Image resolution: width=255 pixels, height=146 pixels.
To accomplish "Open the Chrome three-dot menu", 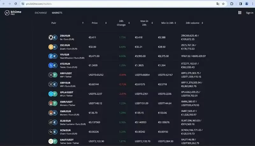I will coord(252,4).
